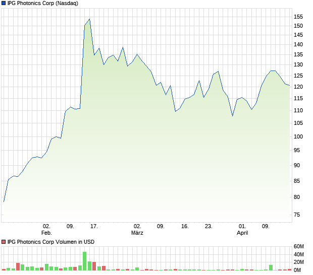313x275 pixels.
Task: Click the 115 price axis label
Action: pos(298,98)
